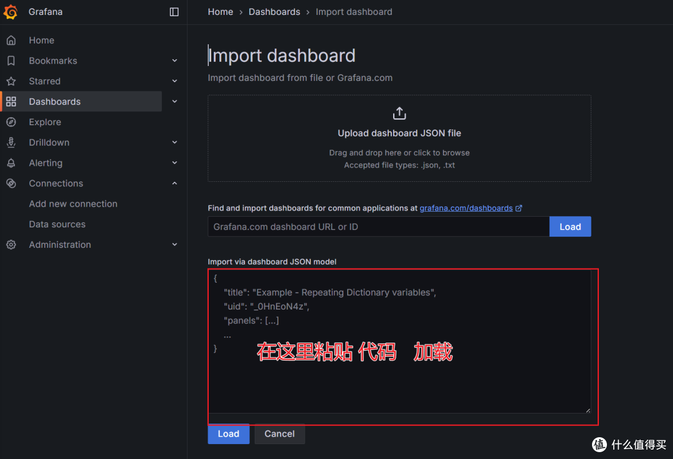Expand the Drilldown section chevron

point(174,143)
